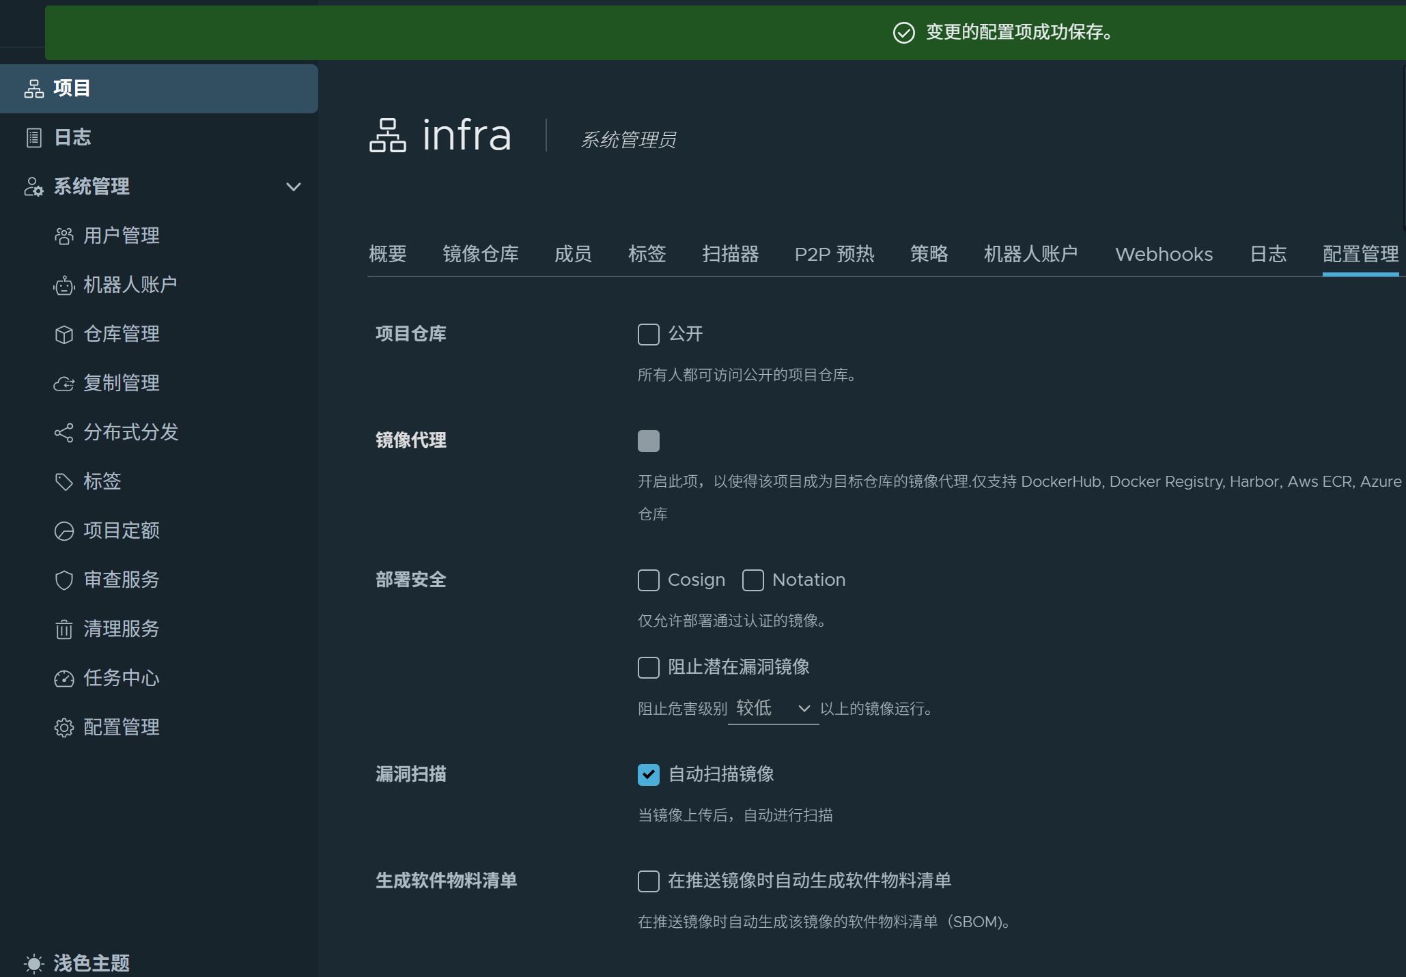Click the Replication cloud icon

64,384
